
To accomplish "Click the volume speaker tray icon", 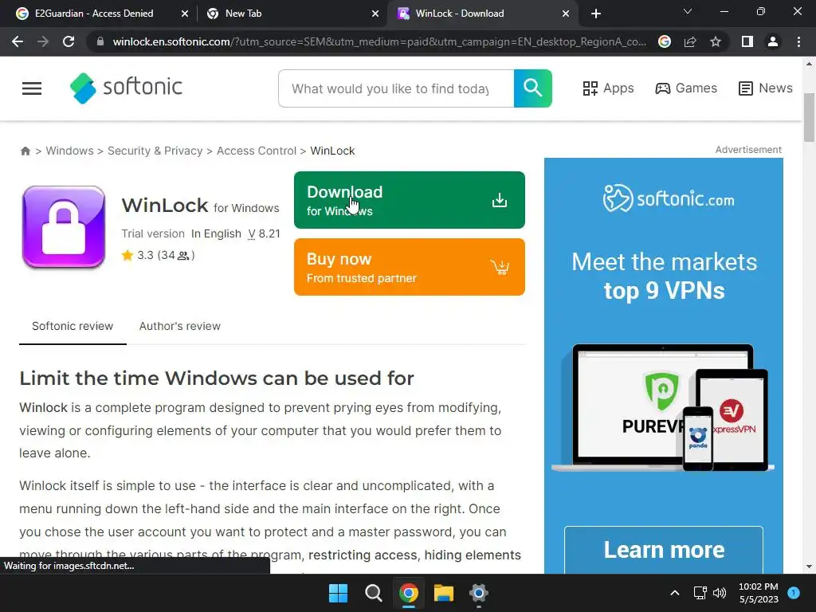I will (720, 593).
